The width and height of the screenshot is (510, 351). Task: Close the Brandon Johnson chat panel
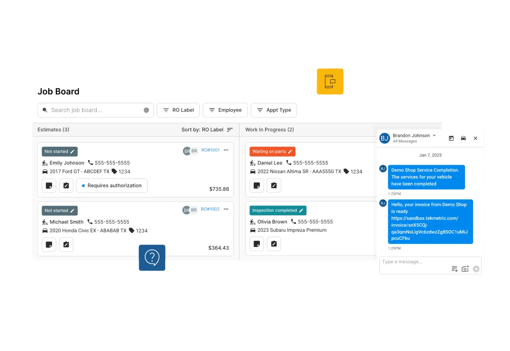coord(476,138)
